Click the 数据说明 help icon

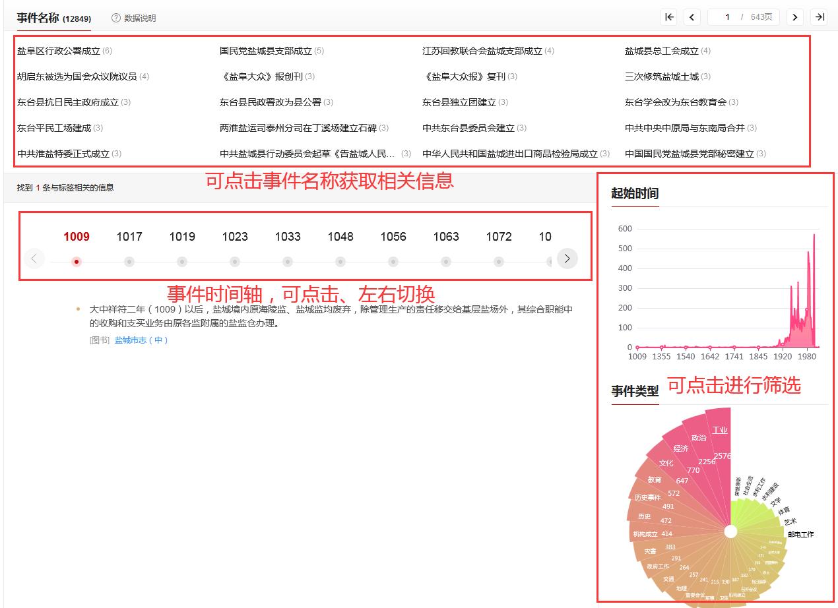point(116,18)
